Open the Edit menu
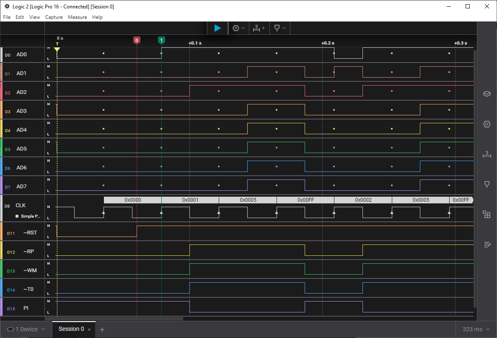 (20, 17)
